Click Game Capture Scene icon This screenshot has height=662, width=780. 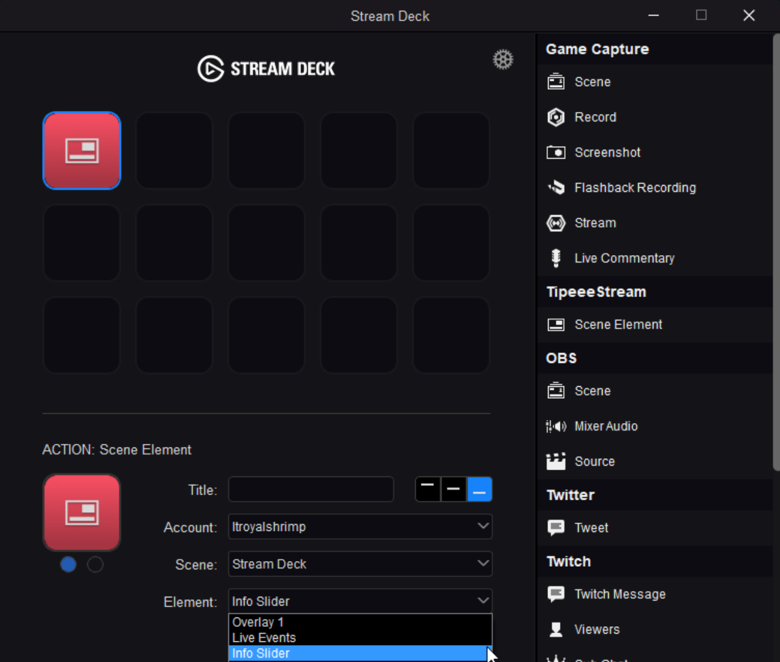(x=556, y=81)
